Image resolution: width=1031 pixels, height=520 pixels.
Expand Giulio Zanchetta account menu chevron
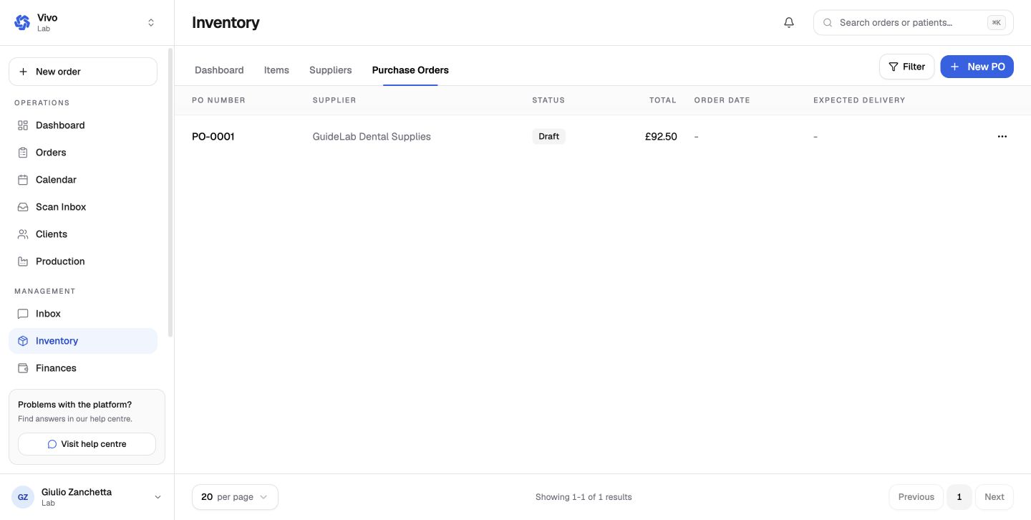pos(158,497)
